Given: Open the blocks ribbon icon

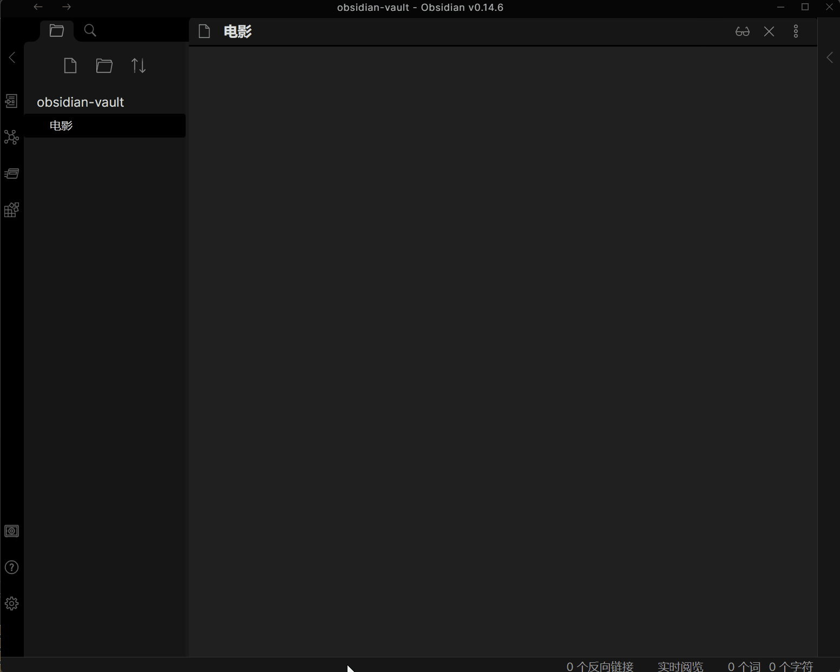Looking at the screenshot, I should coord(11,210).
